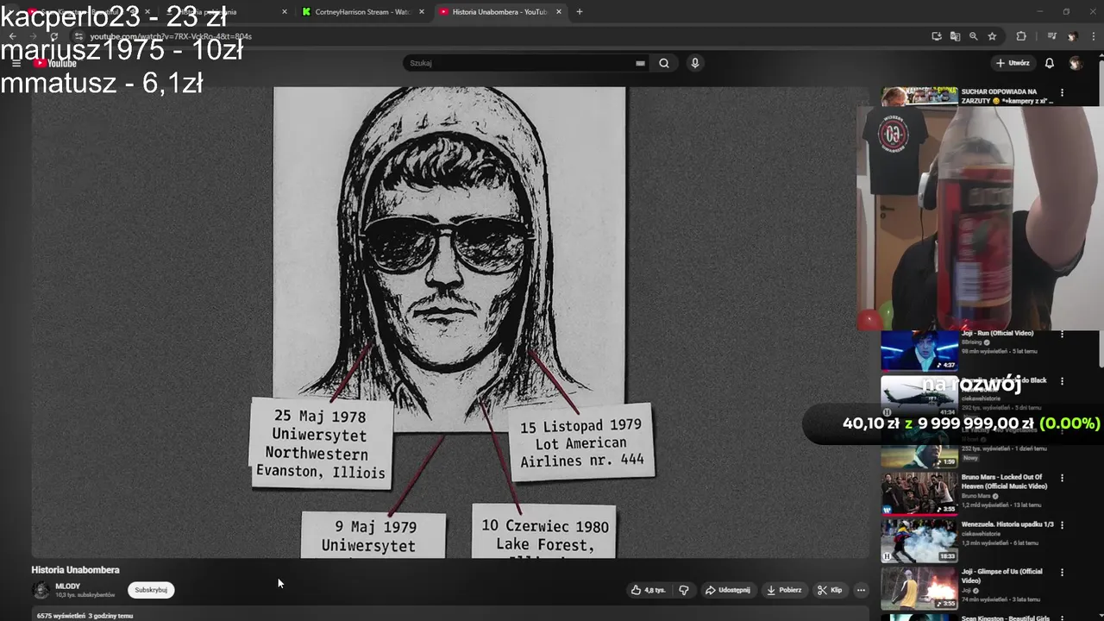Click the '6575 wyświetleń' description text
This screenshot has height=621, width=1104.
(x=60, y=616)
